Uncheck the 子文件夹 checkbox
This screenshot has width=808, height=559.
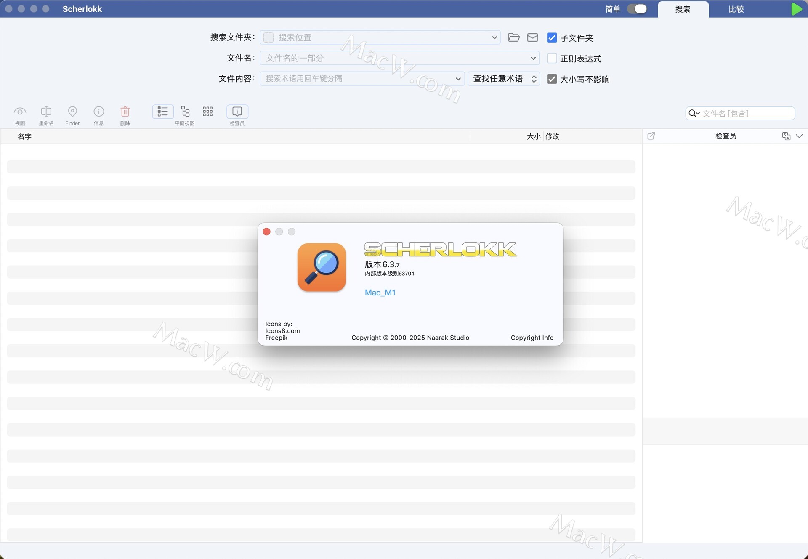552,37
